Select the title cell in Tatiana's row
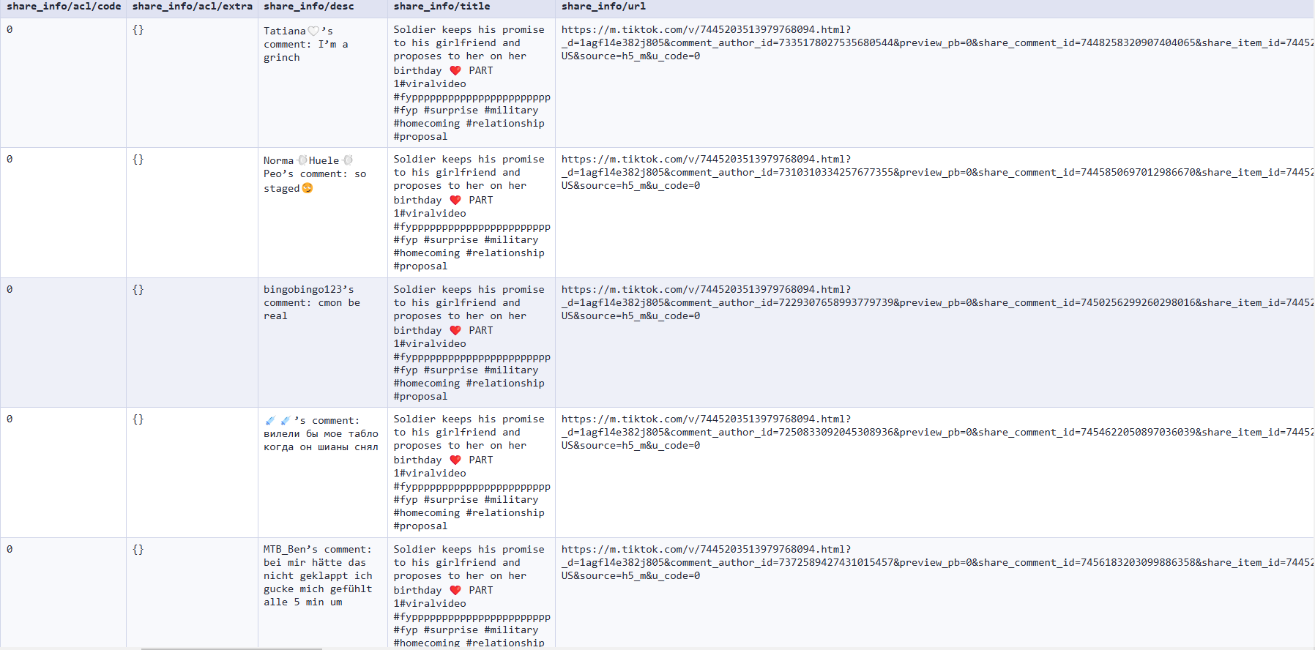Screen dimensions: 1315x650 click(472, 83)
